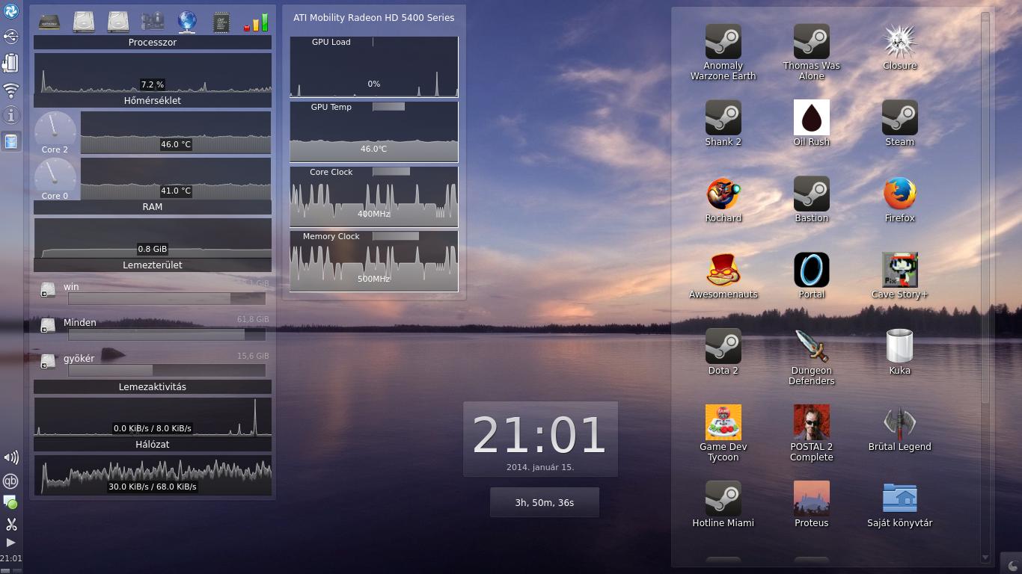Click the RAM section header
Screen dimensions: 1022x574
click(x=153, y=207)
